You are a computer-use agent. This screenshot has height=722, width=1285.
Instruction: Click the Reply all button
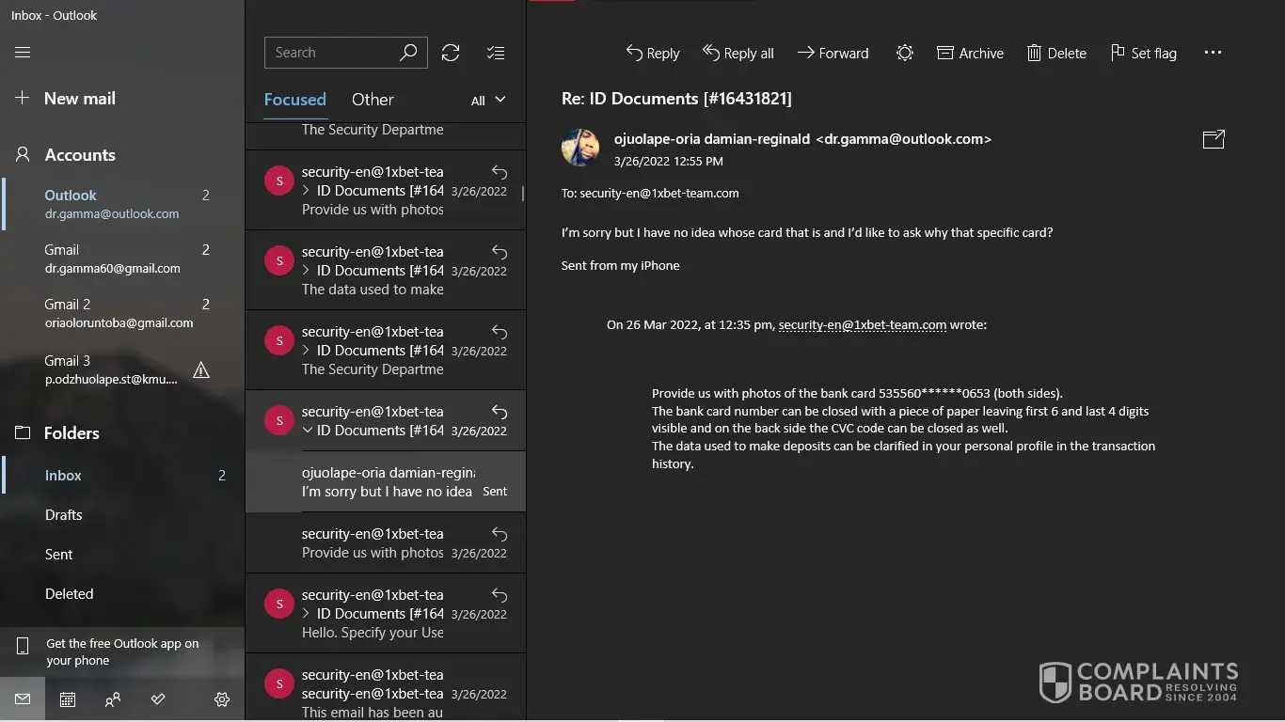(738, 54)
